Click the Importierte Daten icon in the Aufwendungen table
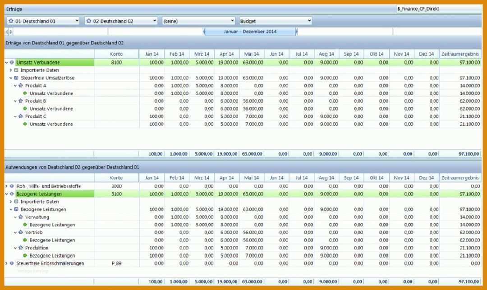Image resolution: width=487 pixels, height=290 pixels. [16, 202]
